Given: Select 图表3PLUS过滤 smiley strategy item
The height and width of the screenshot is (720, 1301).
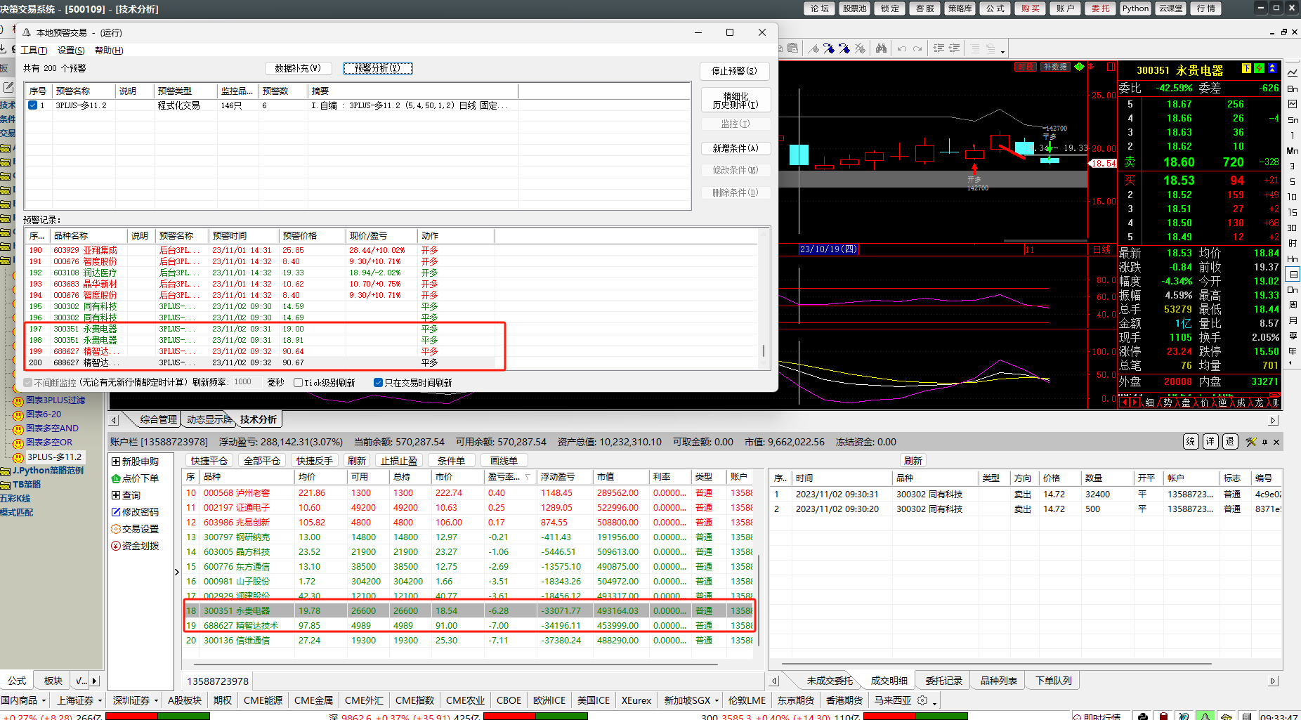Looking at the screenshot, I should (49, 400).
